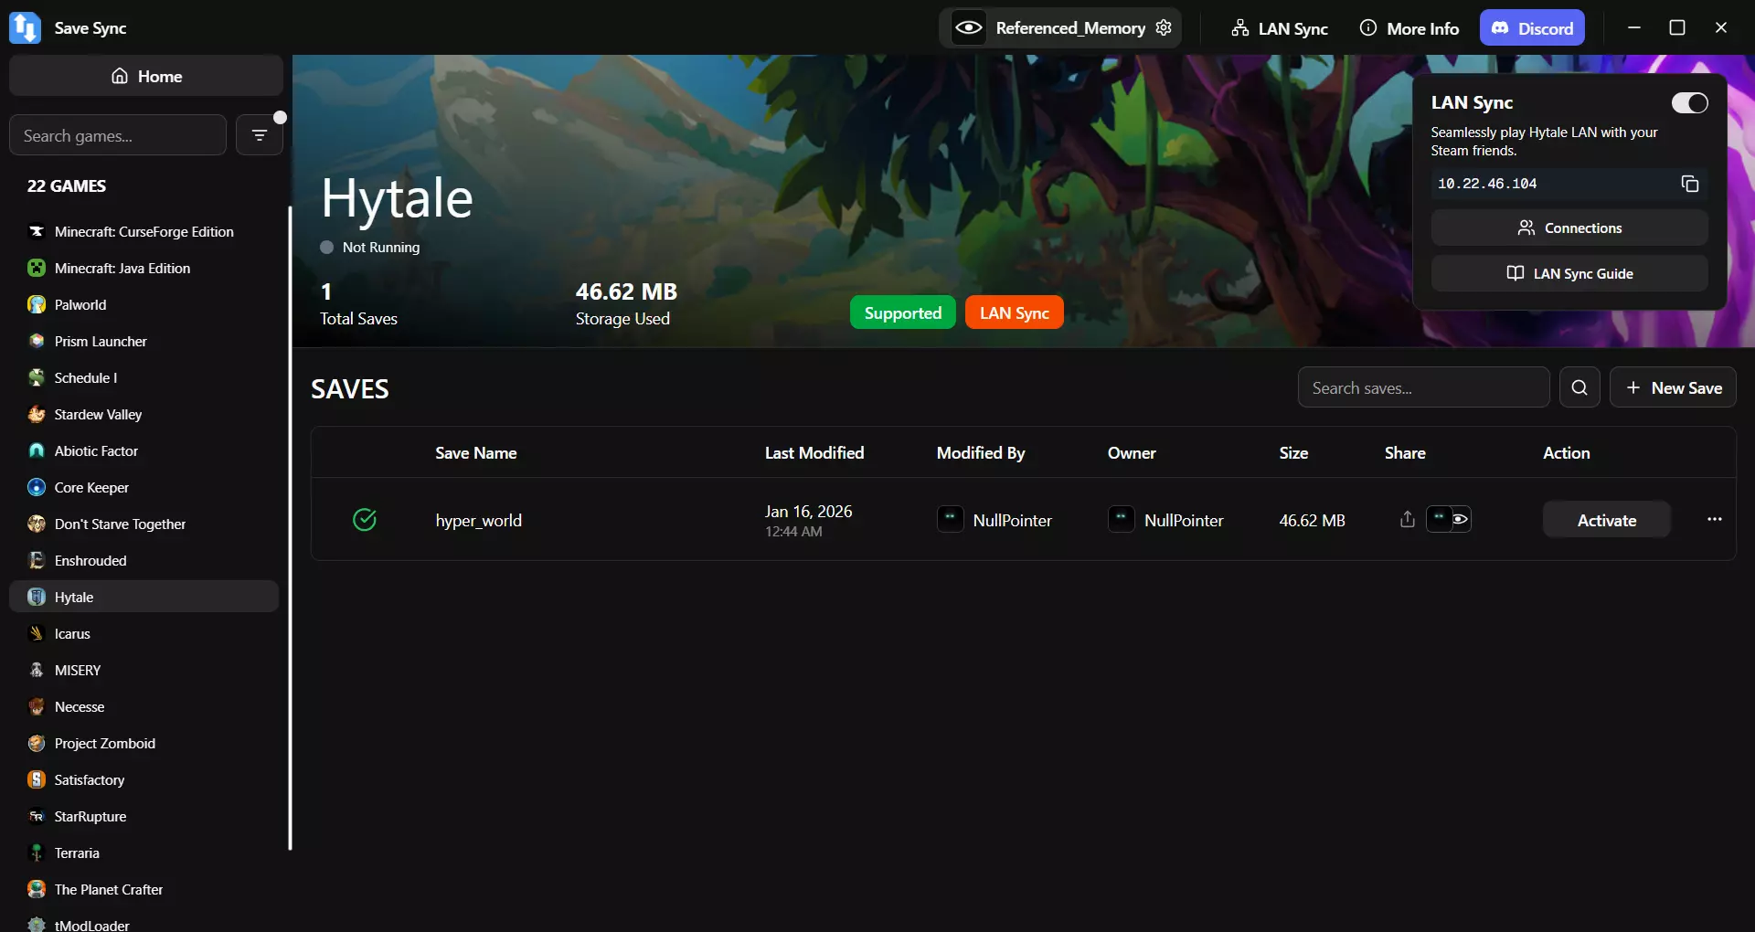Click the eye icon beside Referenced_Memory
The height and width of the screenshot is (932, 1755).
click(x=969, y=27)
